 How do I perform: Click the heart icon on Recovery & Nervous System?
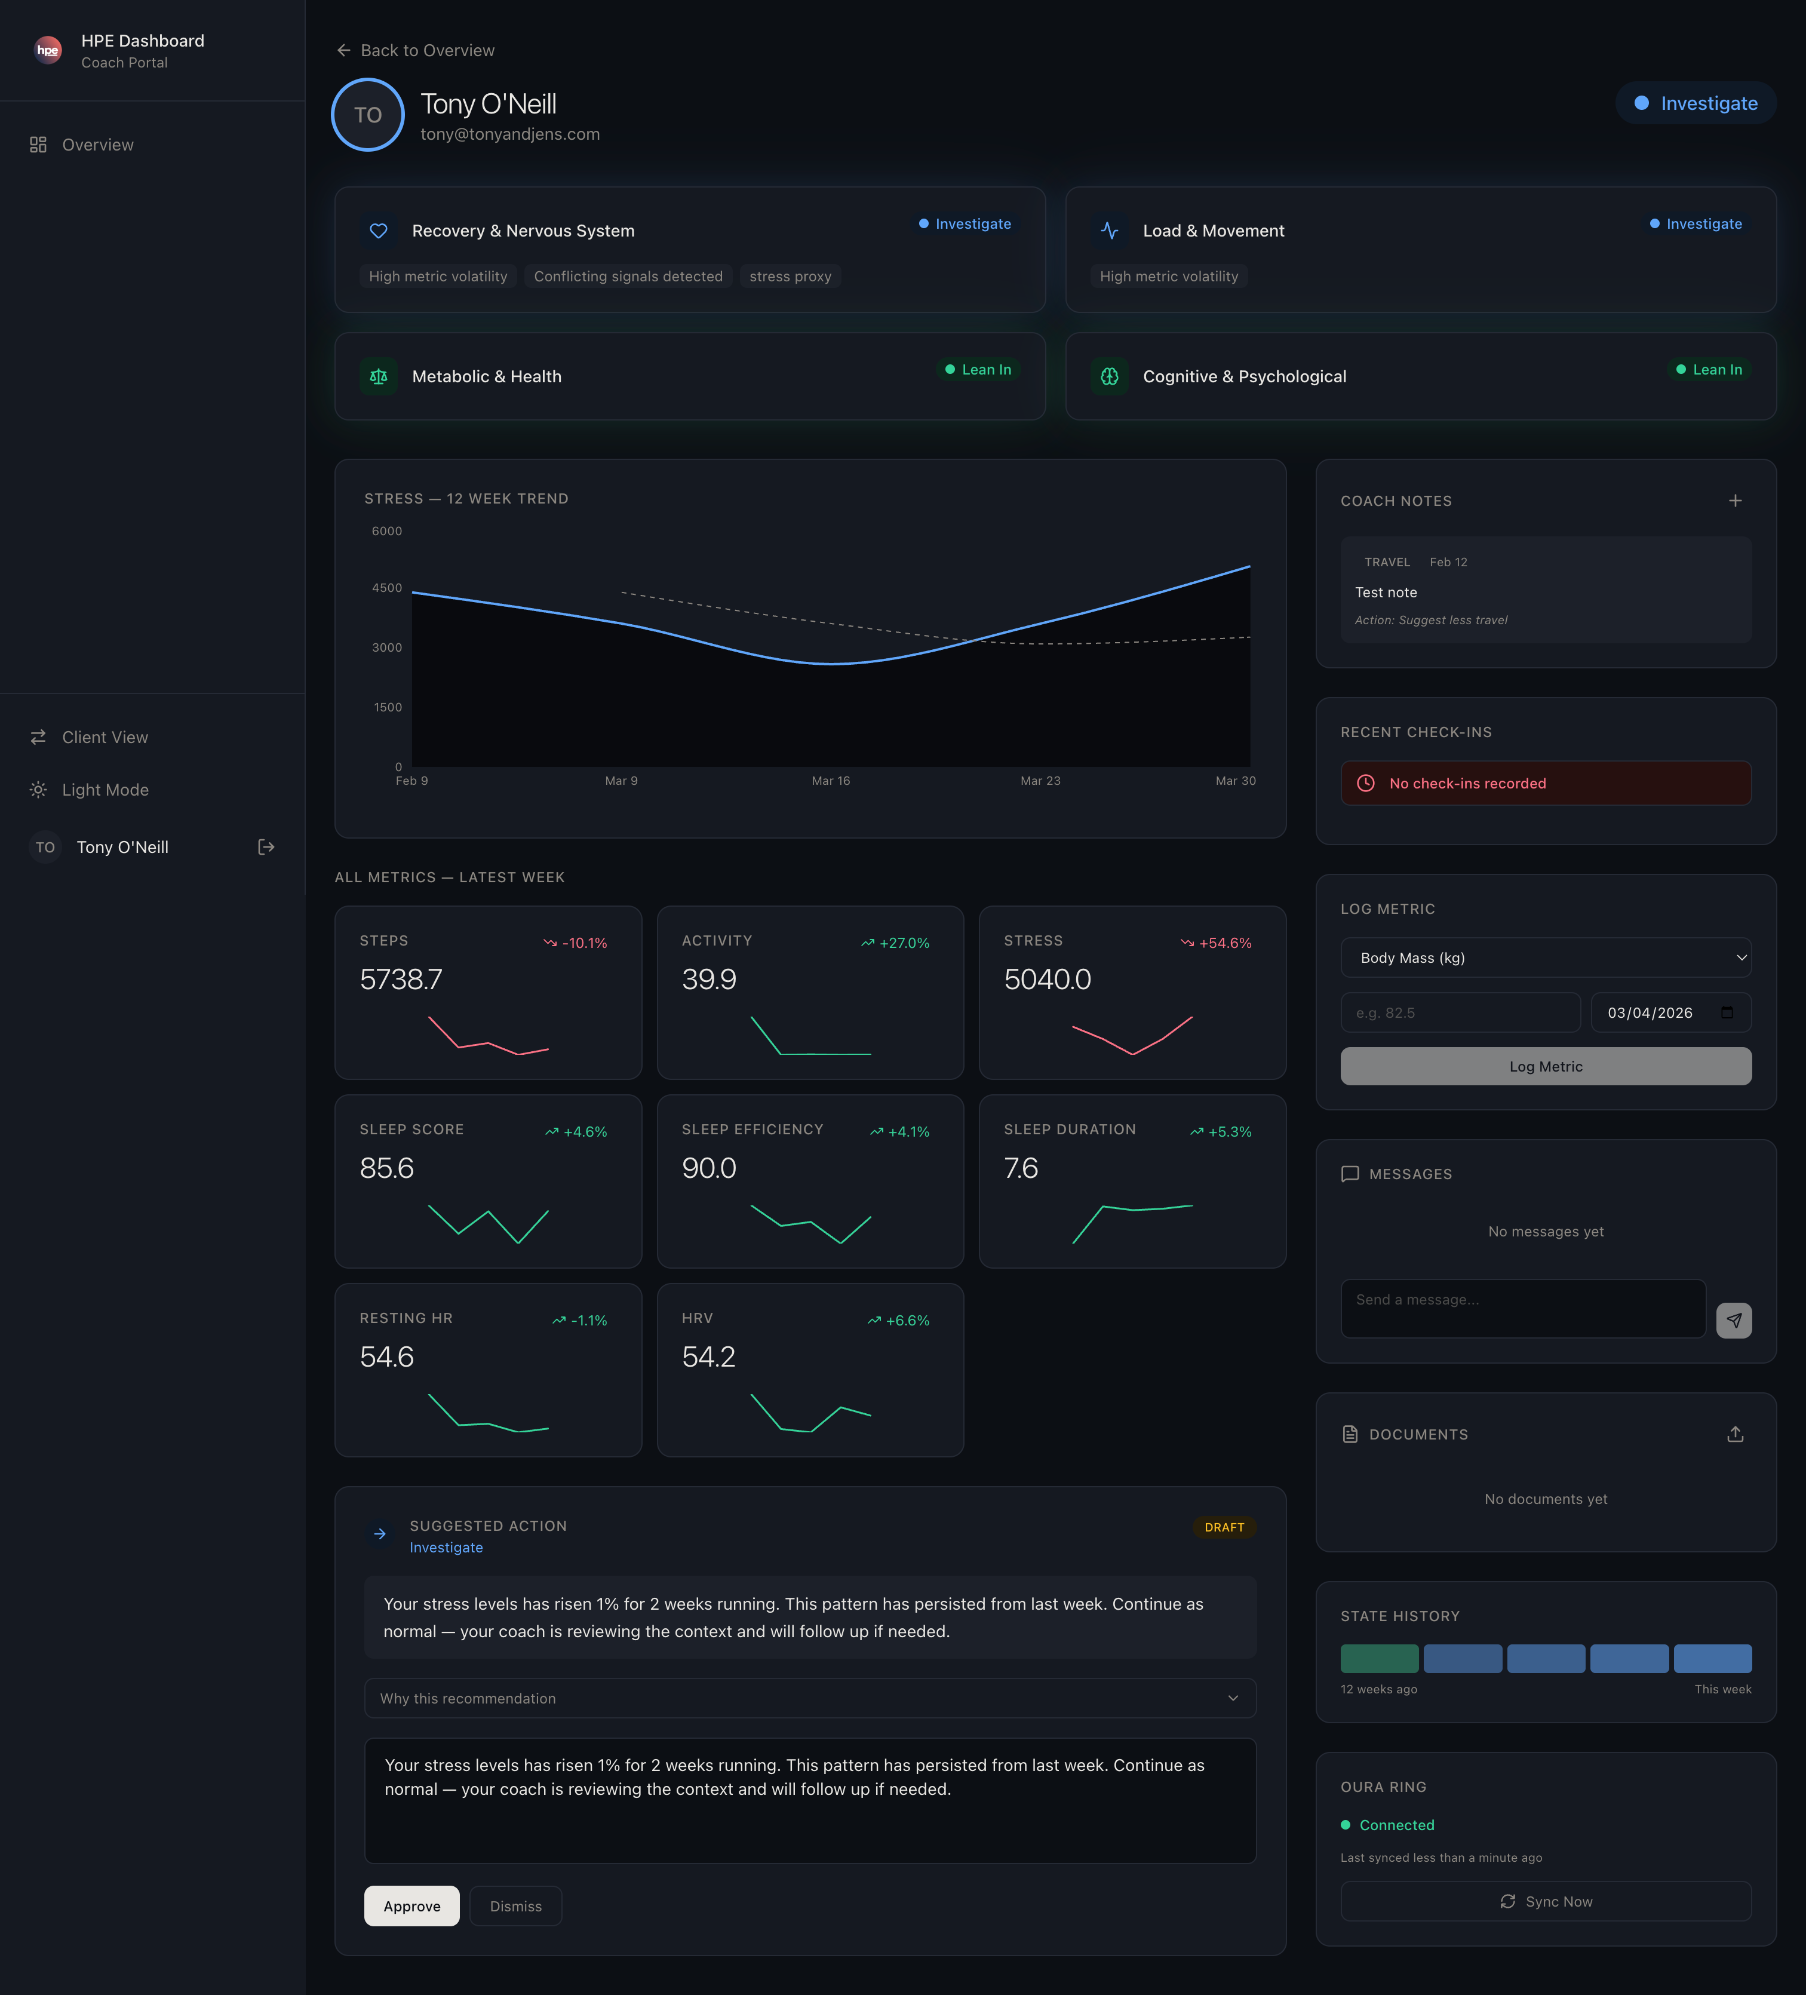tap(379, 231)
